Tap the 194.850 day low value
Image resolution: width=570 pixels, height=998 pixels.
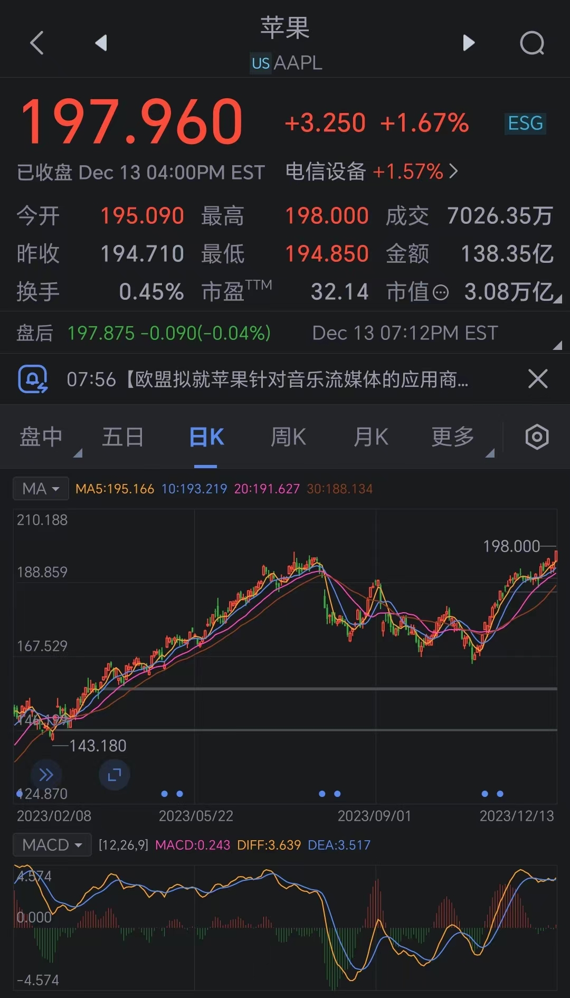pos(327,254)
